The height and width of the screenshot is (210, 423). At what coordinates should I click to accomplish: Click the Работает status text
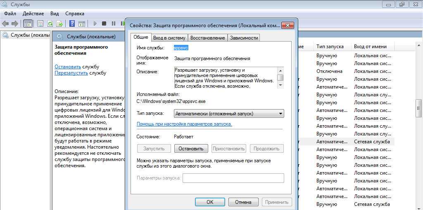[184, 137]
